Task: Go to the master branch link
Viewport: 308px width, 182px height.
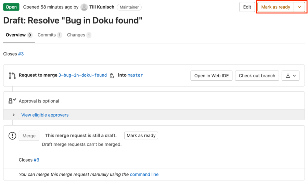Action: click(x=135, y=75)
